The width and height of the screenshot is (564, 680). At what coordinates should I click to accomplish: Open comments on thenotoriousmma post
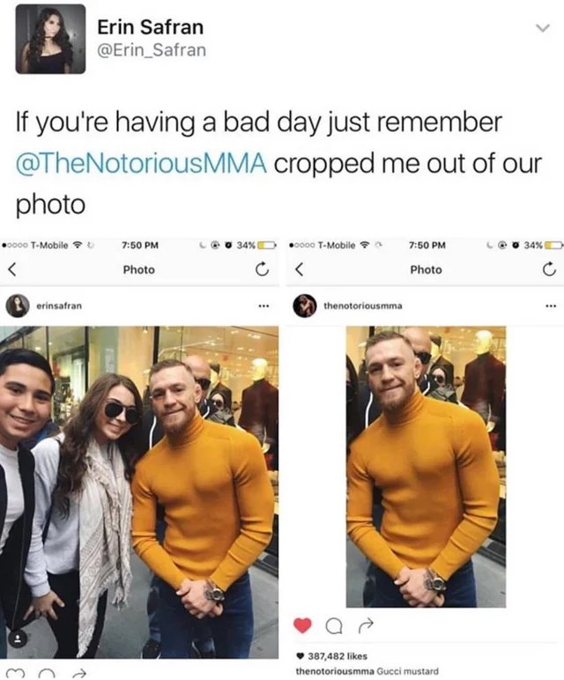(x=333, y=625)
